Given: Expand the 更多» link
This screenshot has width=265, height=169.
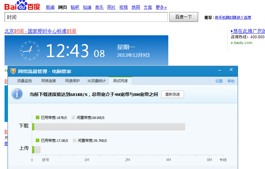Looking at the screenshot, I should tap(161, 7).
